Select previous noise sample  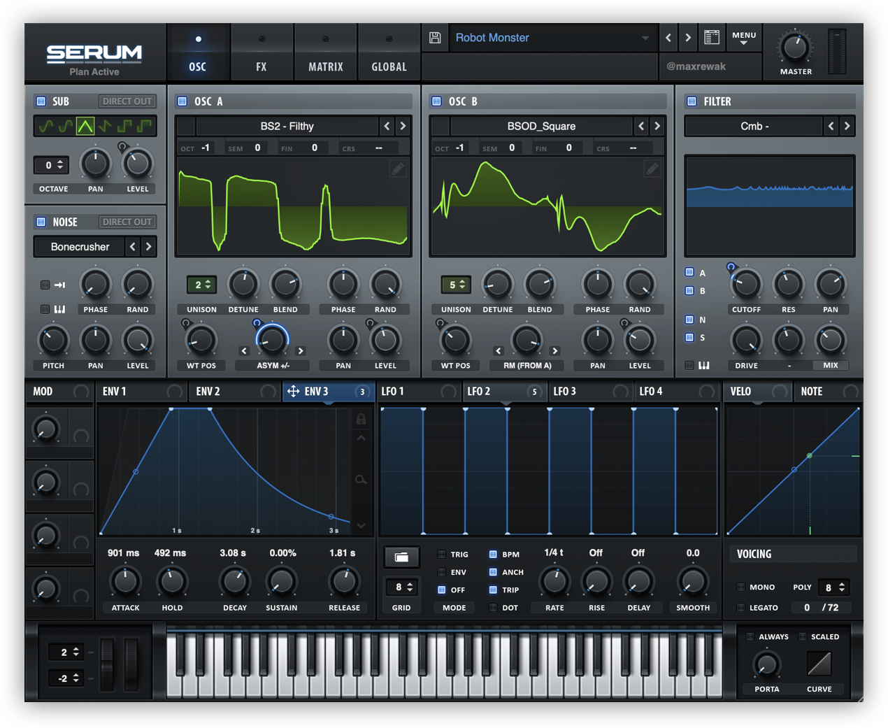[133, 246]
